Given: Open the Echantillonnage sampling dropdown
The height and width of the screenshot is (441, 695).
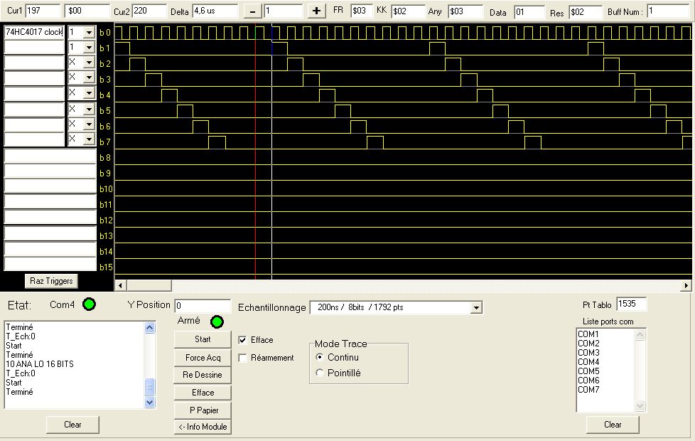Looking at the screenshot, I should click(x=476, y=307).
